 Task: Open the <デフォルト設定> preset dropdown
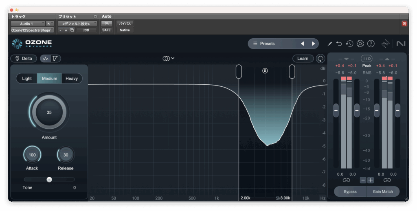coord(77,24)
